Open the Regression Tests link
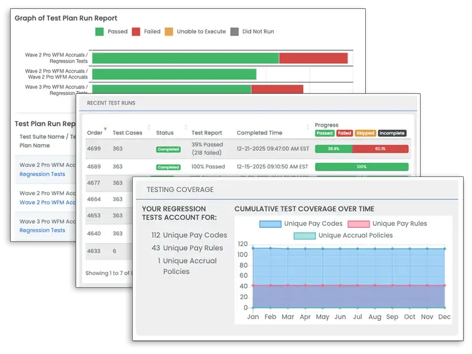This screenshot has width=472, height=354. click(42, 174)
